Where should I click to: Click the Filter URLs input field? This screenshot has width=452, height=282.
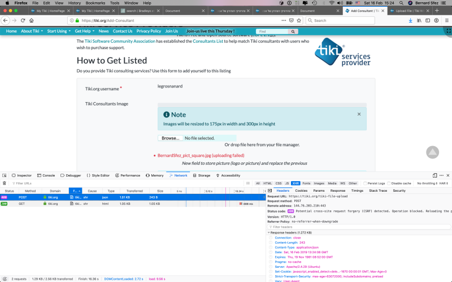pyautogui.click(x=127, y=183)
